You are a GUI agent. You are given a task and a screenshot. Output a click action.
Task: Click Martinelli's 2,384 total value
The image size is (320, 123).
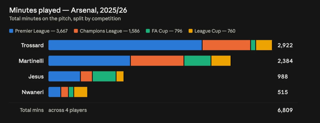point(285,61)
